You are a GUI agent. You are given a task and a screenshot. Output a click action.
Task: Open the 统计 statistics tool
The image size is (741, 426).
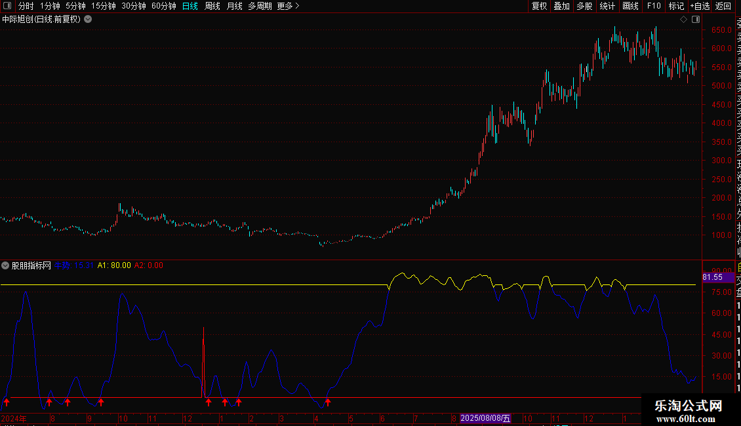pos(607,6)
